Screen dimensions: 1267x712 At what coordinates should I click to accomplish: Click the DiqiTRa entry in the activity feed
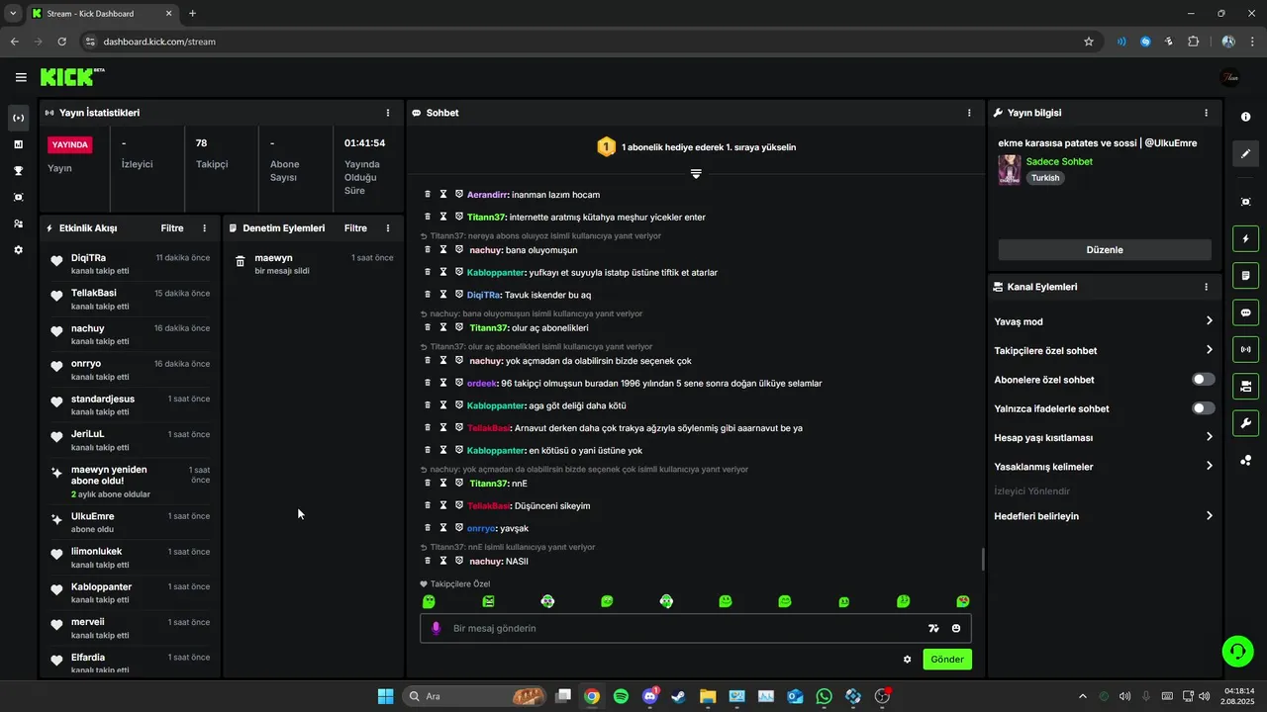pyautogui.click(x=130, y=264)
